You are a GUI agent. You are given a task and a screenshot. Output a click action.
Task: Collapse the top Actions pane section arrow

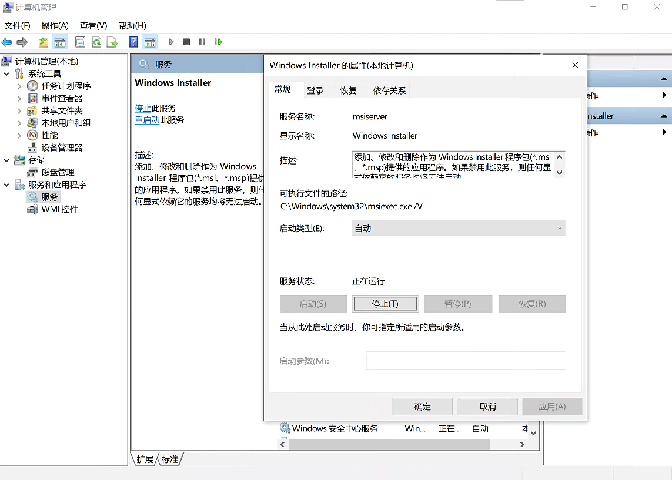click(663, 79)
